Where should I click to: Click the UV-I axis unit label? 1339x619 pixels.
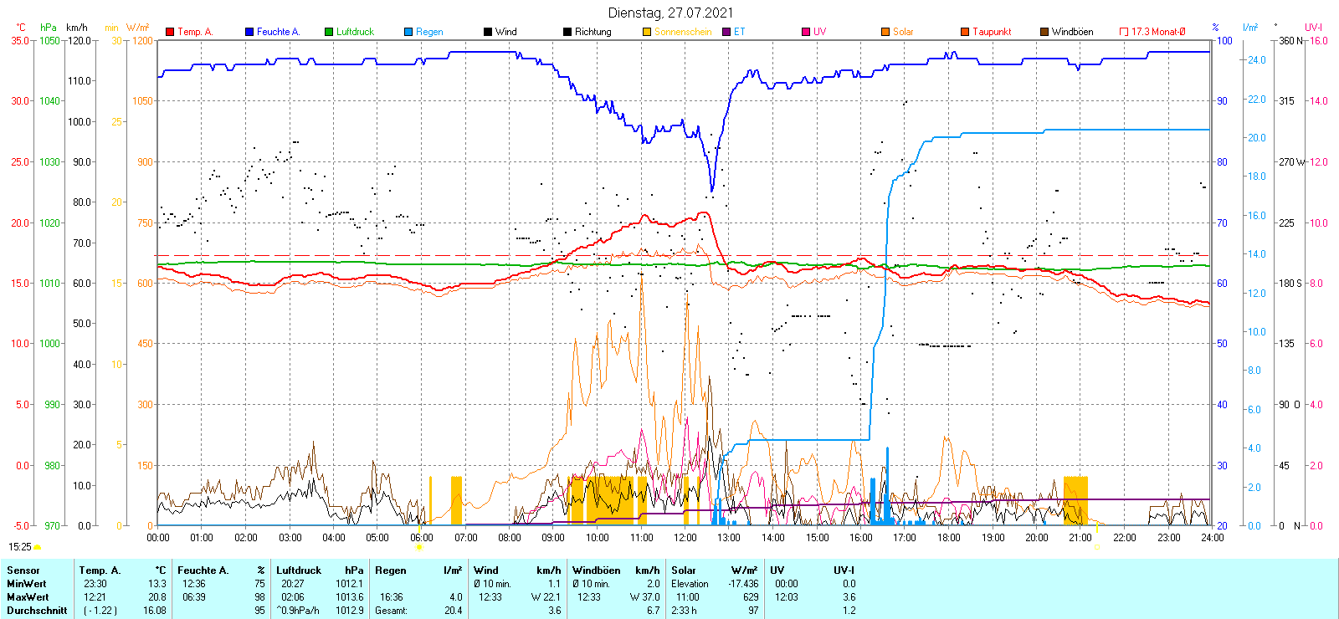coord(1313,28)
